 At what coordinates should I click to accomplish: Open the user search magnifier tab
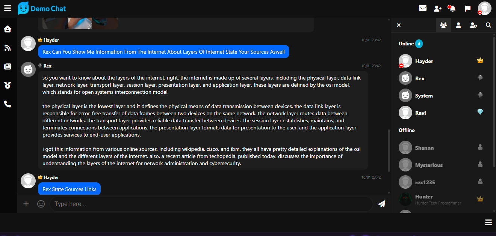tap(488, 25)
